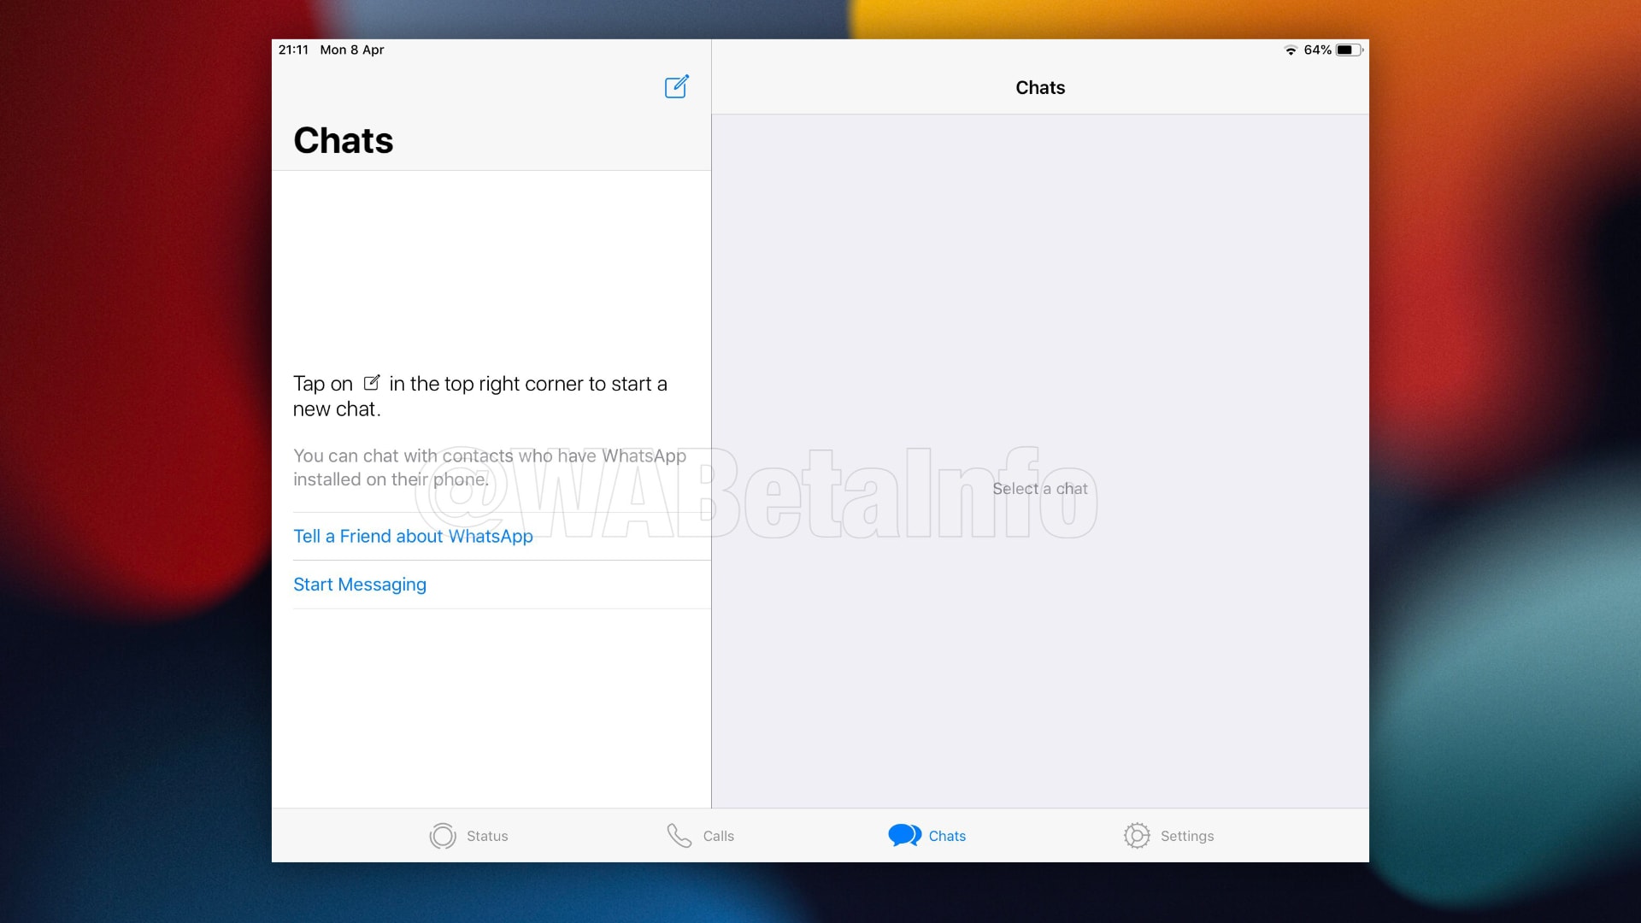Tap the new chat compose icon

point(676,86)
